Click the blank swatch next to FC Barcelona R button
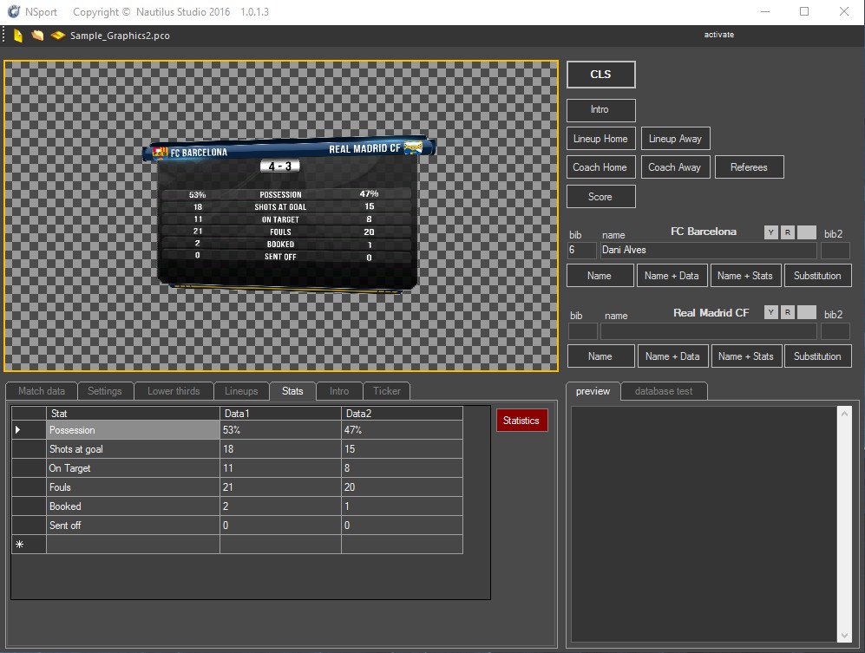This screenshot has height=653, width=865. point(807,232)
